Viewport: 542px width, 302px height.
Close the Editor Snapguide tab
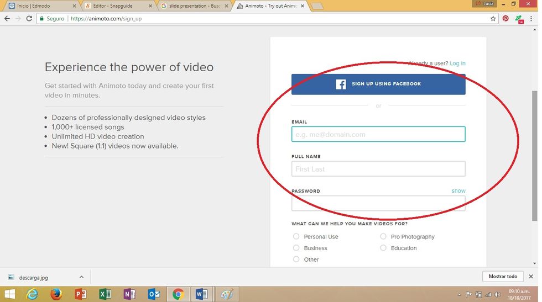coord(150,6)
